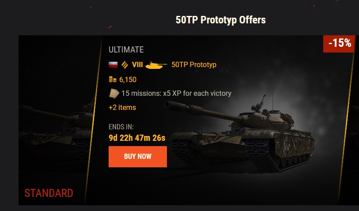Click the gold coins icon
Image resolution: width=359 pixels, height=211 pixels.
tap(113, 79)
